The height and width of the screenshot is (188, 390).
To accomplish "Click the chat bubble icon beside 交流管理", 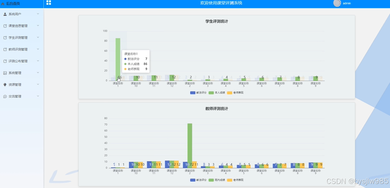I will pyautogui.click(x=5, y=96).
